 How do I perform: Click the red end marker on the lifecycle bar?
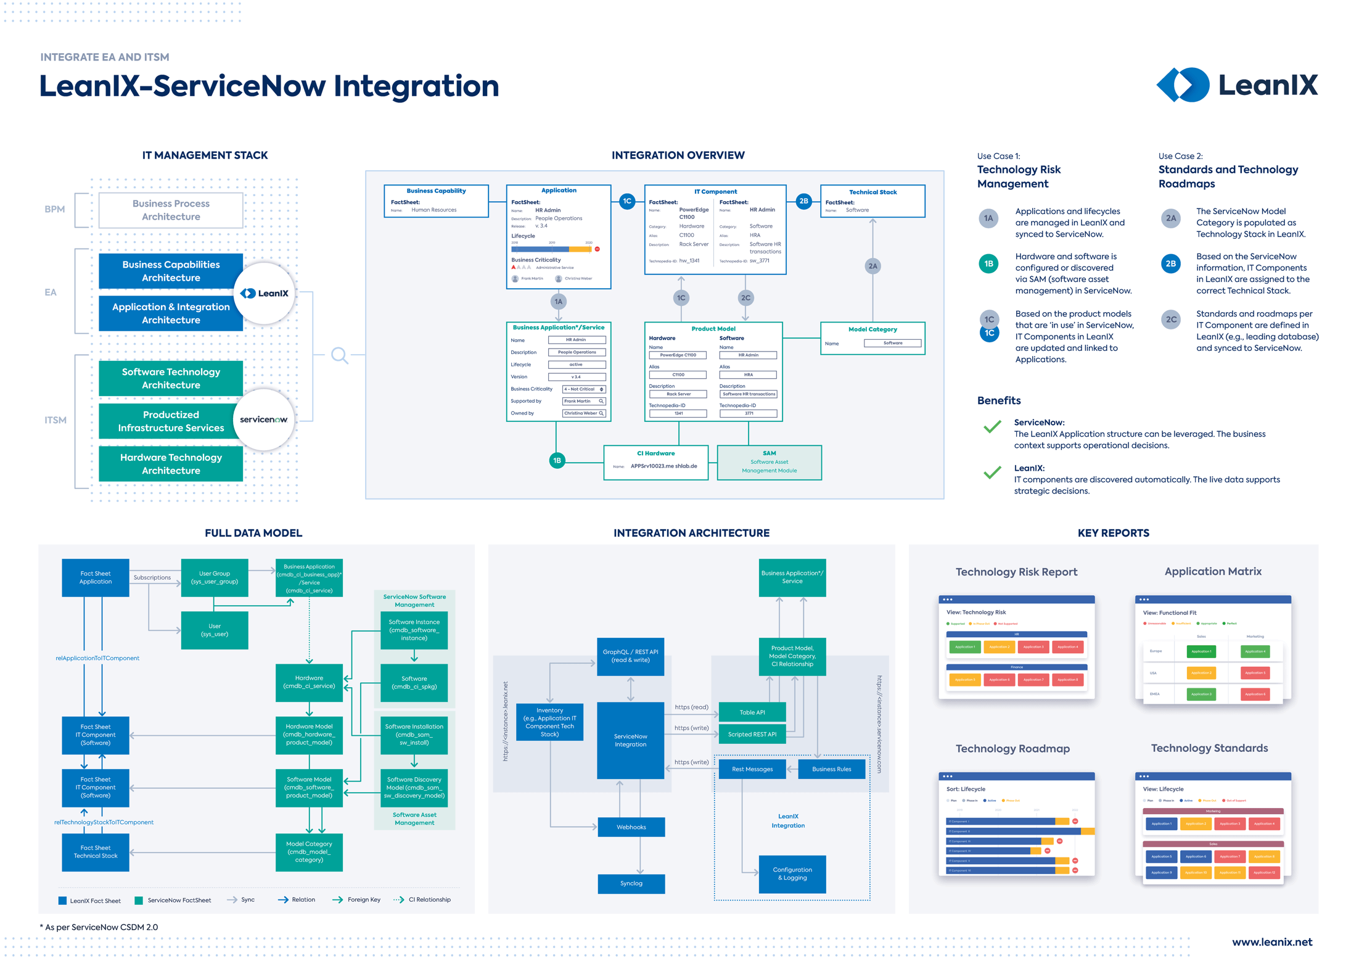pos(597,249)
